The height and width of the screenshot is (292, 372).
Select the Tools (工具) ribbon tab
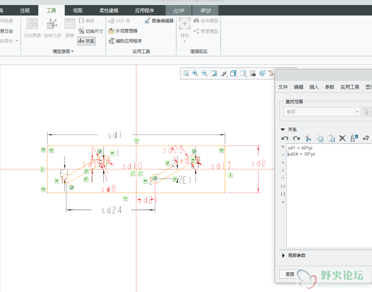[51, 11]
